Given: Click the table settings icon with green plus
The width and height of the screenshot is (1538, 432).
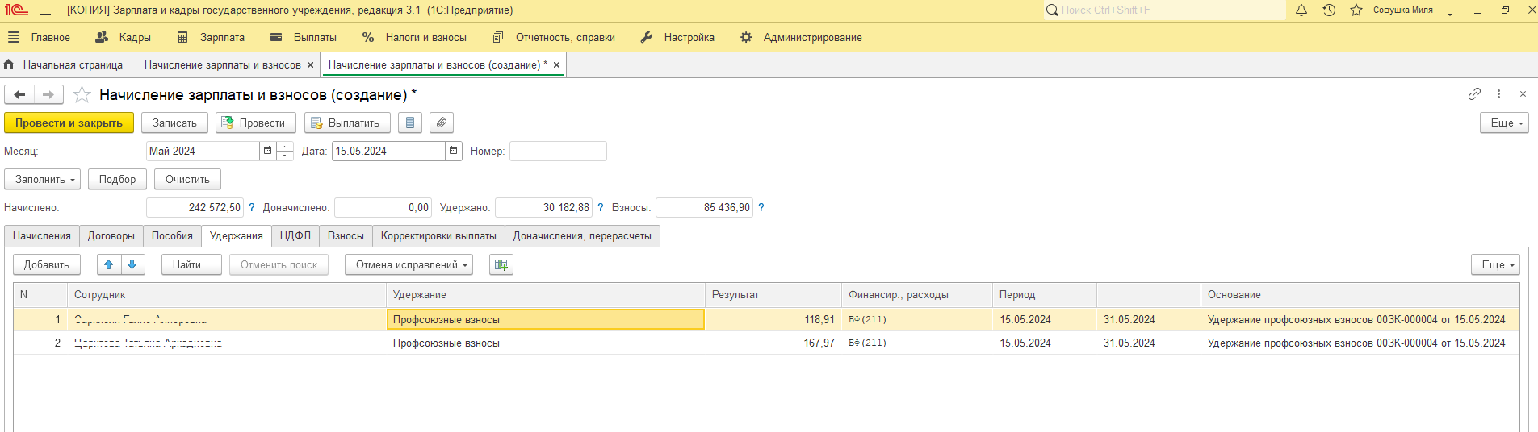Looking at the screenshot, I should [x=501, y=264].
